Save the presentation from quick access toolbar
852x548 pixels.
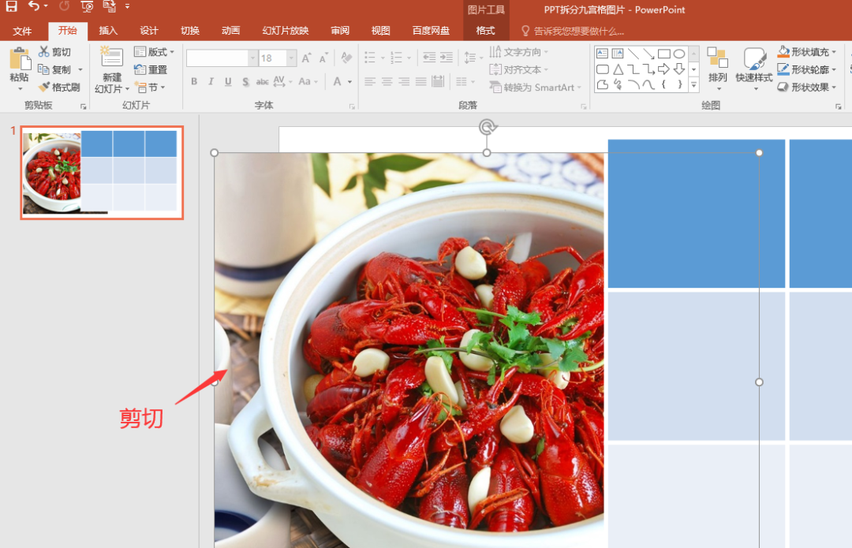(11, 6)
